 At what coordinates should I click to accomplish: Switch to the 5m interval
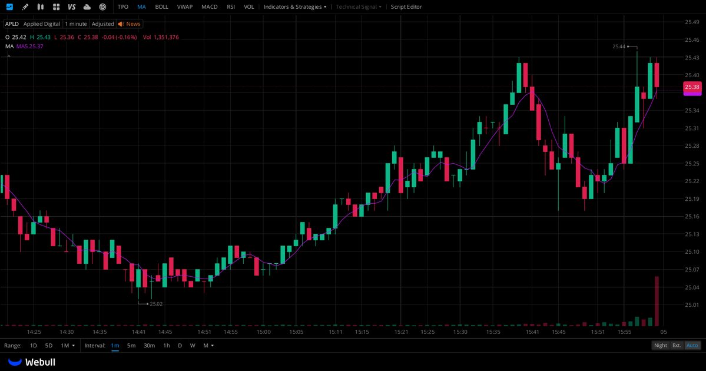(131, 345)
